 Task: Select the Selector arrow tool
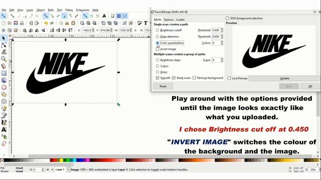coord(4,38)
